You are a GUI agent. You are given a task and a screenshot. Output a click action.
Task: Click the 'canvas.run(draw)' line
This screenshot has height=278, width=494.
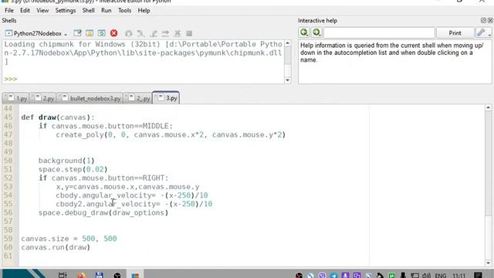pyautogui.click(x=56, y=247)
